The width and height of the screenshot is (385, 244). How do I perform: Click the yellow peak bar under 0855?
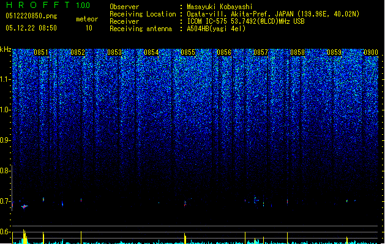click(x=185, y=239)
